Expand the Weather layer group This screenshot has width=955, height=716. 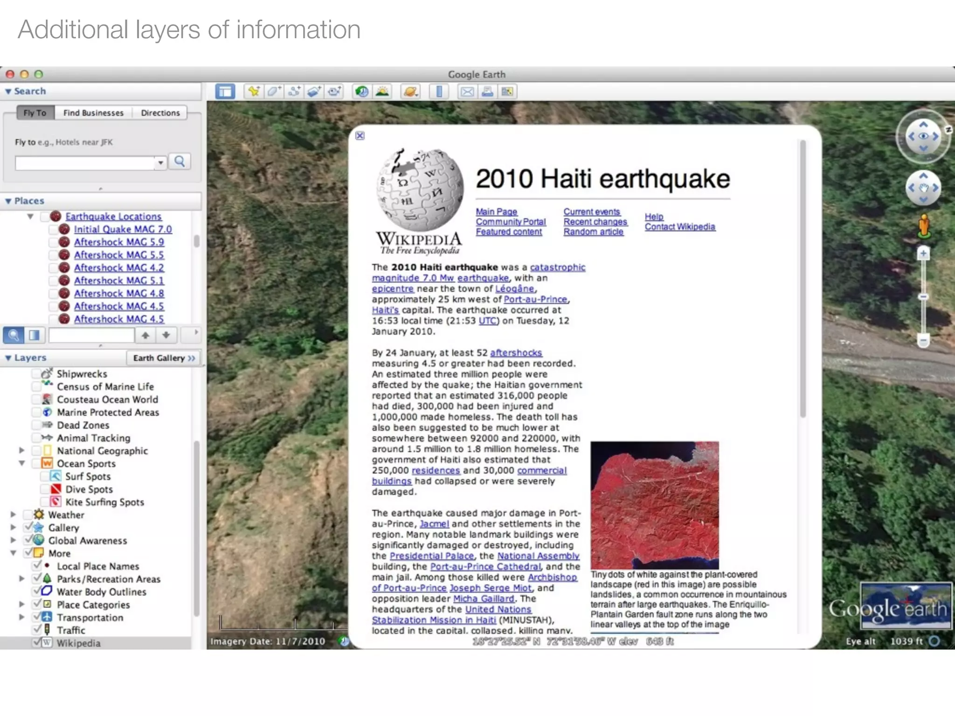pyautogui.click(x=13, y=515)
